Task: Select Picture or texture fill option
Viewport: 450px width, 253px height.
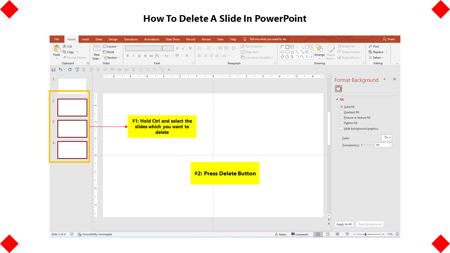Action: pos(341,118)
